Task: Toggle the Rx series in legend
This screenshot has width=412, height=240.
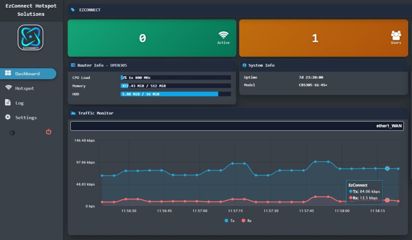Action: pyautogui.click(x=246, y=221)
